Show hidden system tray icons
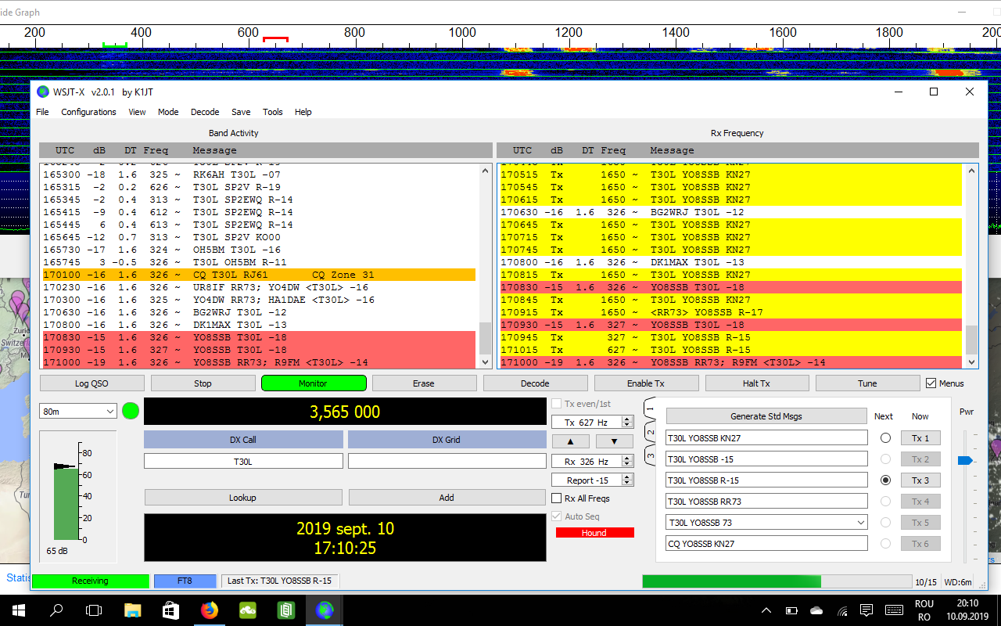Screen dimensions: 1001x626 point(768,610)
